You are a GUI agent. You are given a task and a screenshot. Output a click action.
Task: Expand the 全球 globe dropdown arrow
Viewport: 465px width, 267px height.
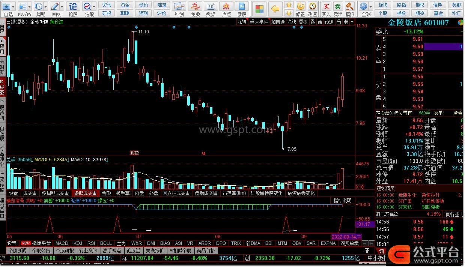370,6
